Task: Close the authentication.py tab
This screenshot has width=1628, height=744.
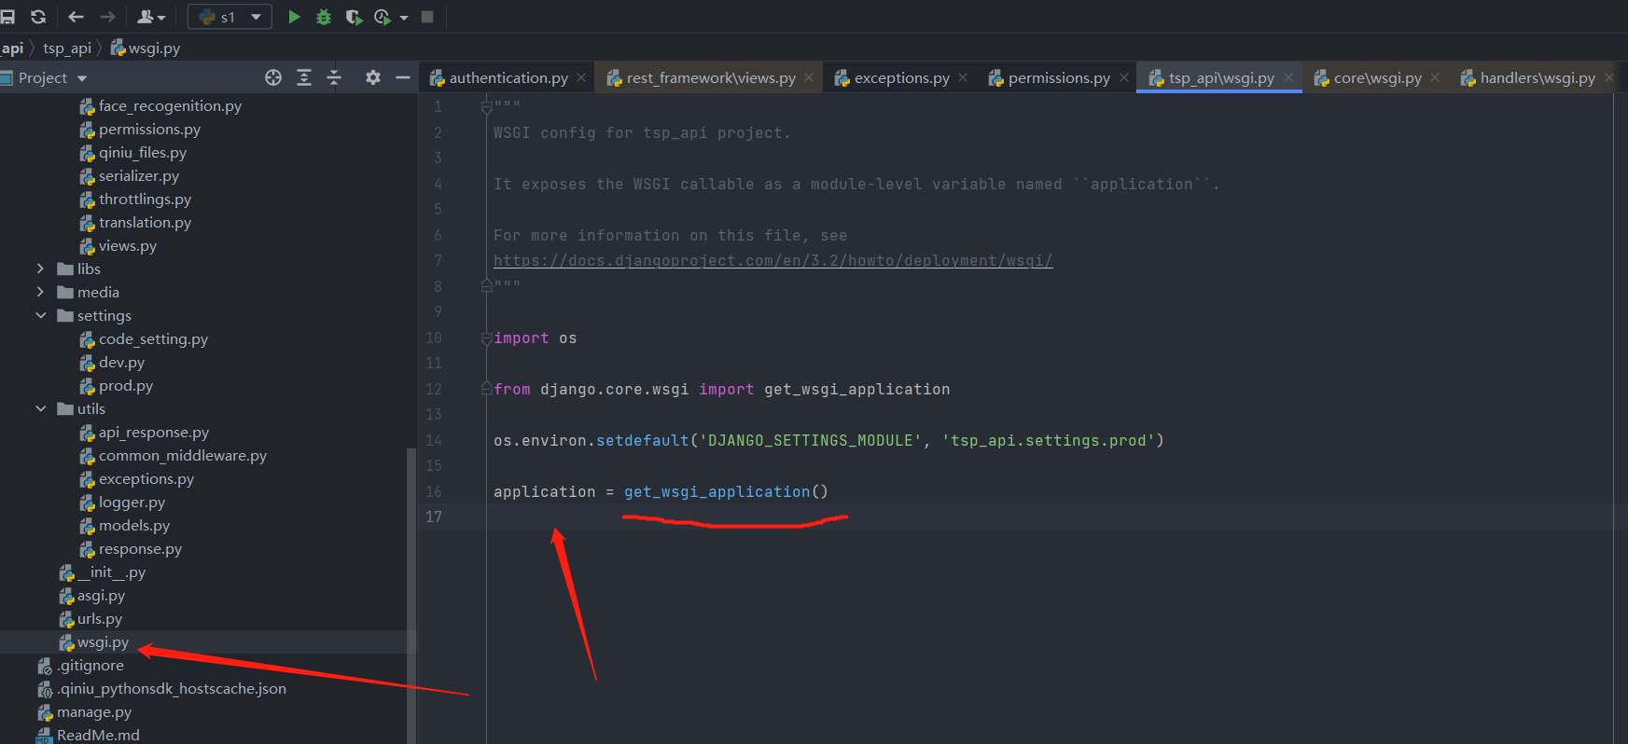Action: (x=581, y=77)
